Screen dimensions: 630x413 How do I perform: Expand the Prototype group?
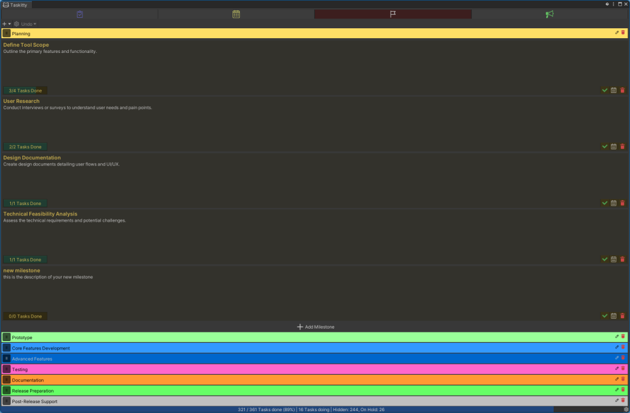pyautogui.click(x=7, y=337)
